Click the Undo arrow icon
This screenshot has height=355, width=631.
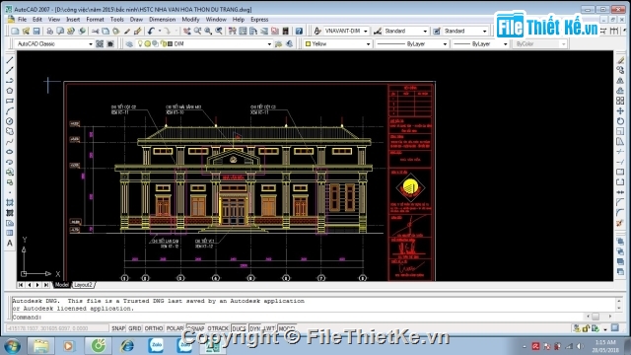pos(151,31)
